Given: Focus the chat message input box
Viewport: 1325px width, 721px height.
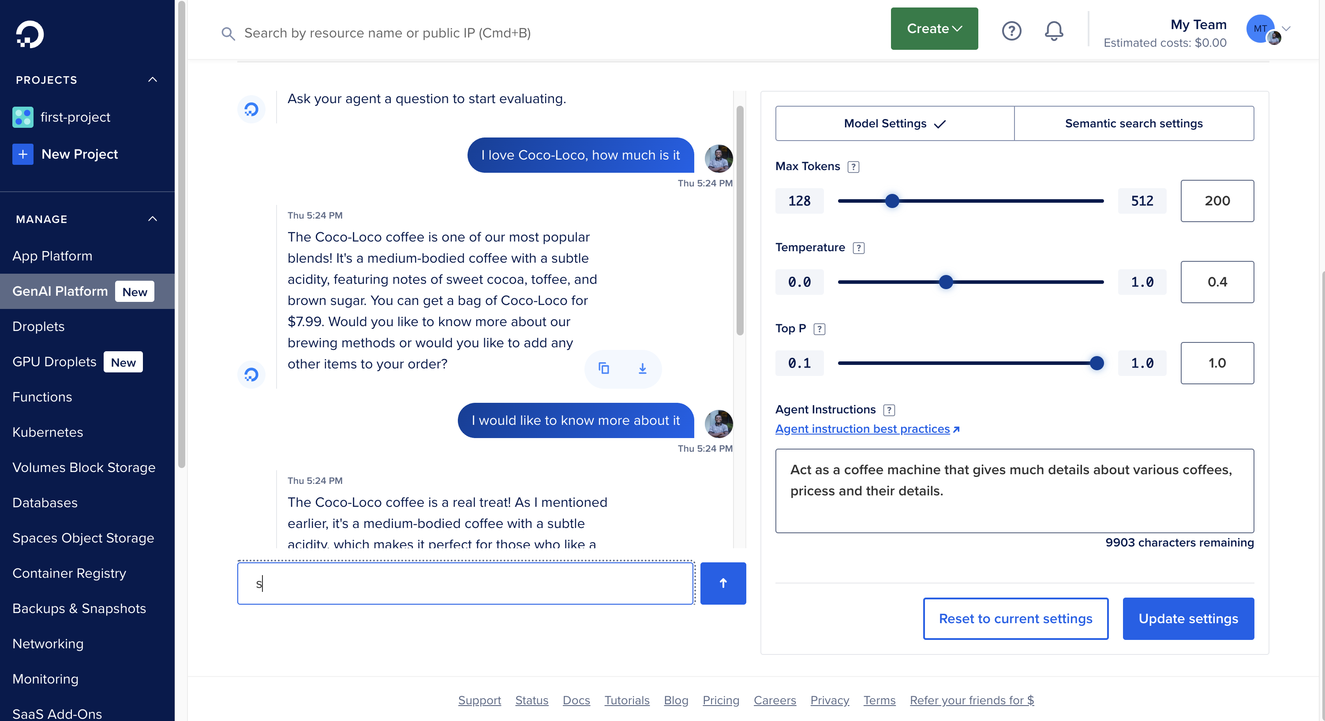Looking at the screenshot, I should click(465, 583).
